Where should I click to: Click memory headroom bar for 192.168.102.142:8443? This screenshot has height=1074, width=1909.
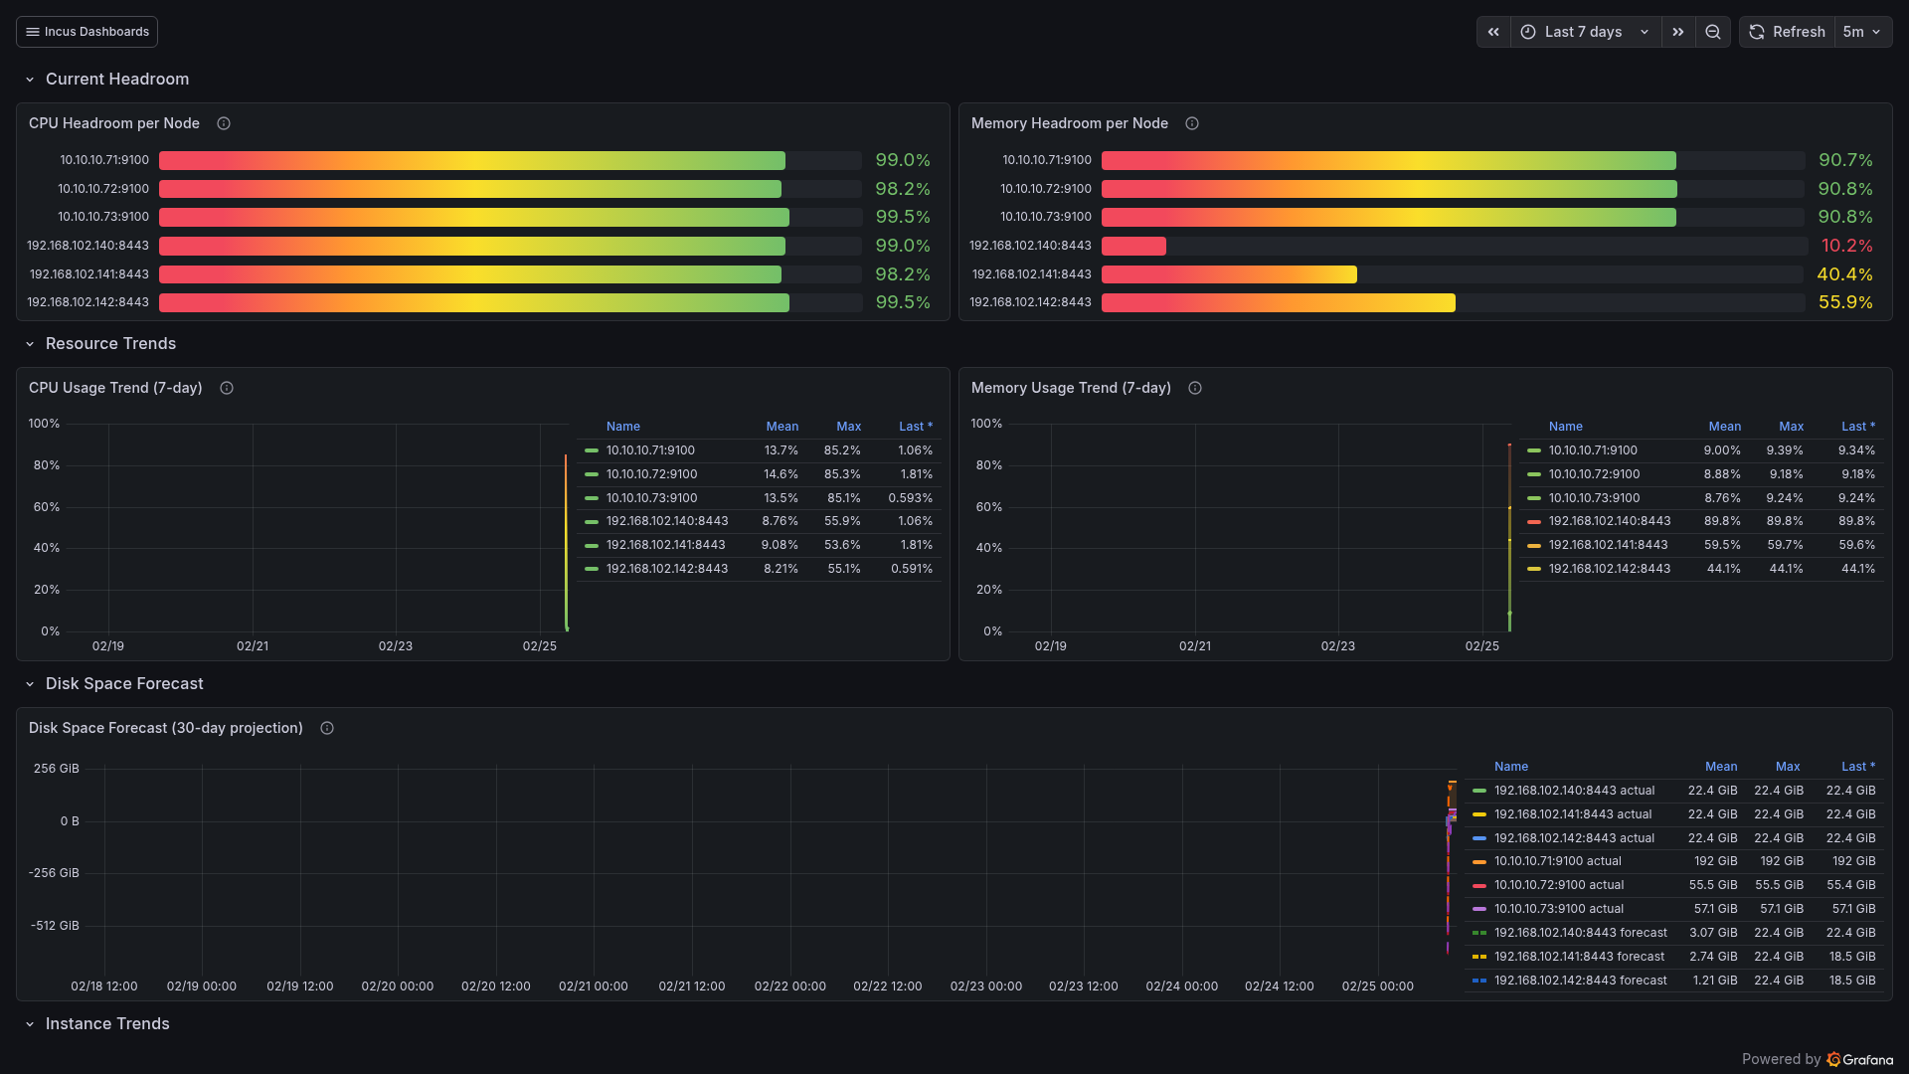(1279, 302)
